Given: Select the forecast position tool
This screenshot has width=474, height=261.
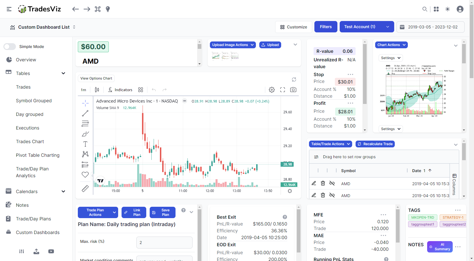Looking at the screenshot, I should click(x=85, y=164).
